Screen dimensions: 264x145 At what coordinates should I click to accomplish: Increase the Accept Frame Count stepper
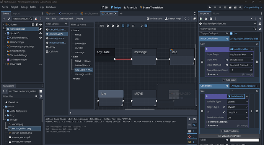251,69
